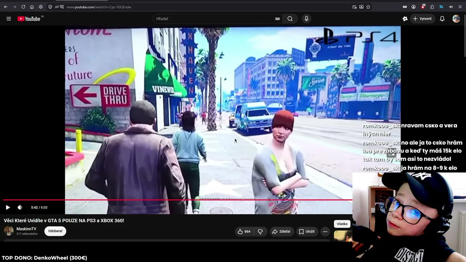Open the three-dot more actions menu
The height and width of the screenshot is (262, 466).
pyautogui.click(x=325, y=231)
